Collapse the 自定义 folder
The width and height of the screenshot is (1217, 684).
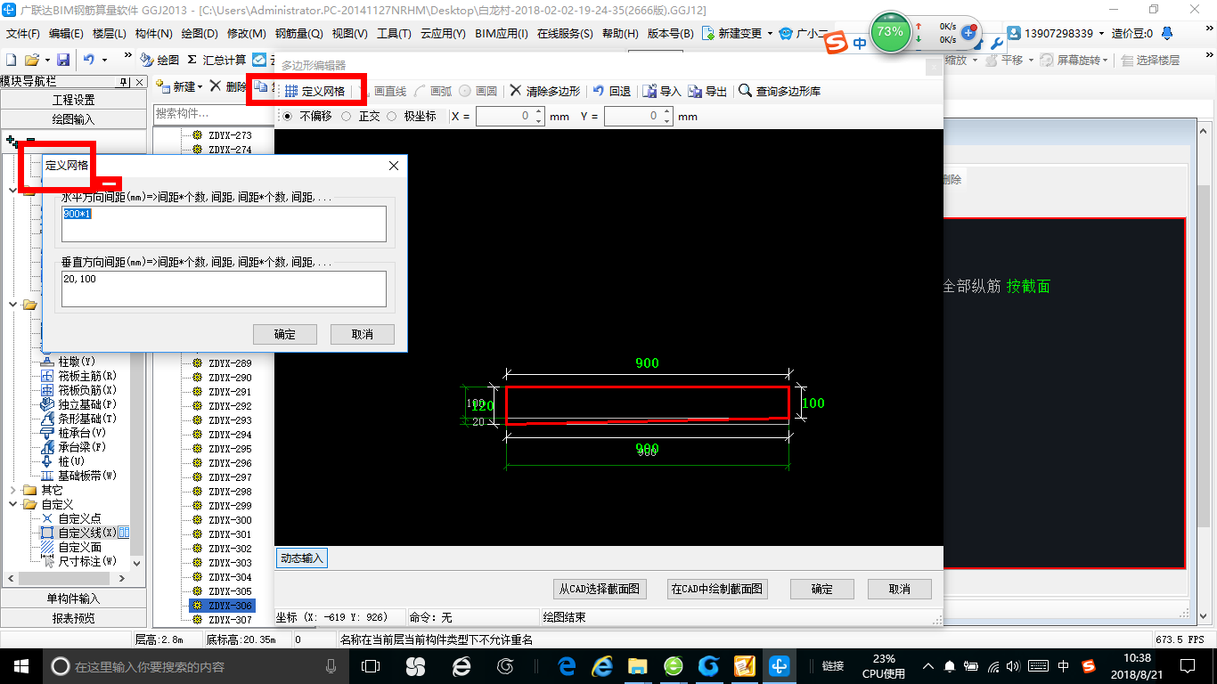[13, 504]
